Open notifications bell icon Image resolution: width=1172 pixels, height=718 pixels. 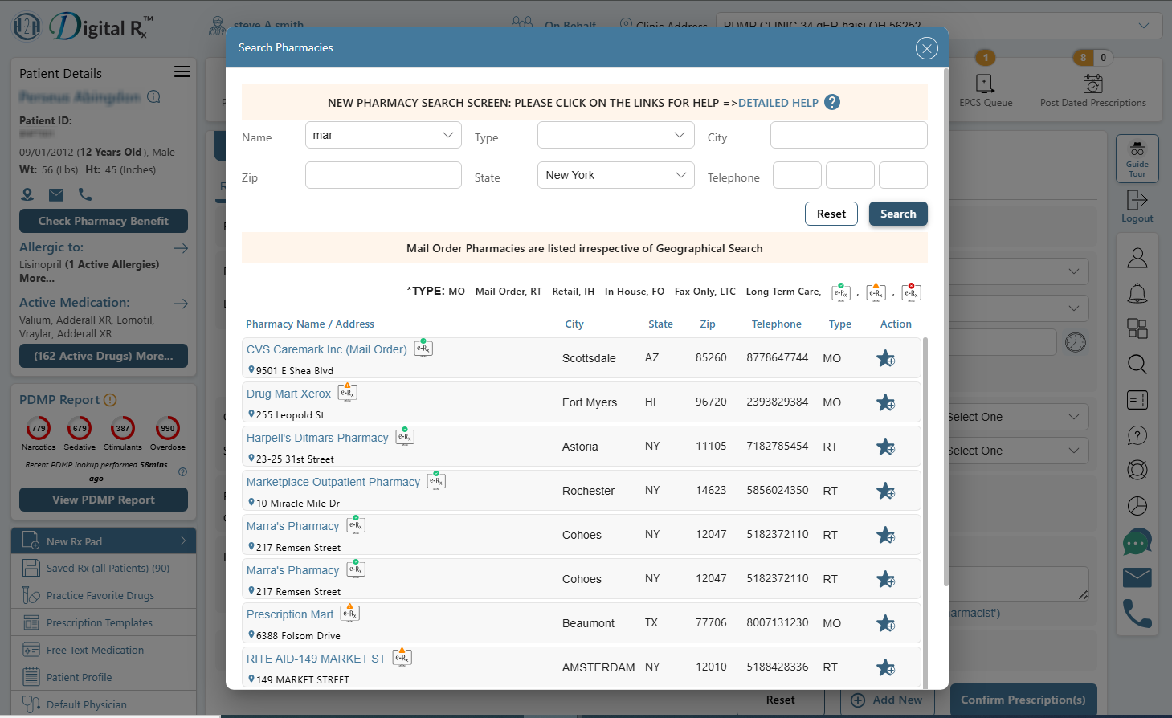point(1137,293)
